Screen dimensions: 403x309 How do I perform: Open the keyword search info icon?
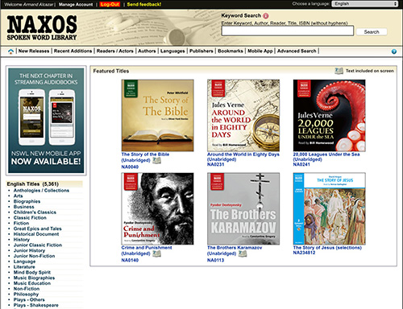pyautogui.click(x=266, y=16)
